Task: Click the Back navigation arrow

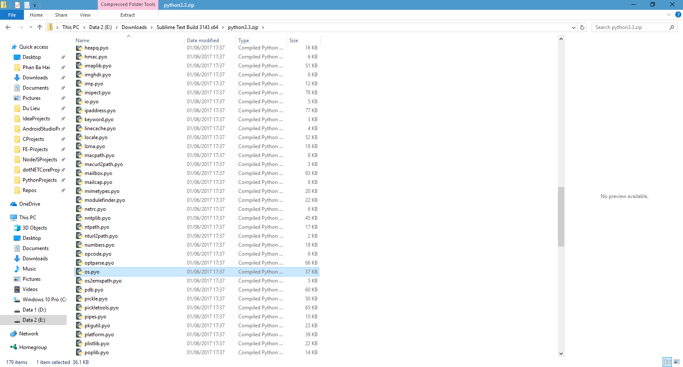Action: click(8, 27)
